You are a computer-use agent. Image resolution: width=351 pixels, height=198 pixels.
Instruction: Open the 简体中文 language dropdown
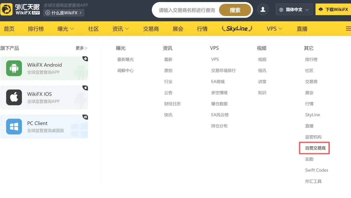pyautogui.click(x=294, y=10)
